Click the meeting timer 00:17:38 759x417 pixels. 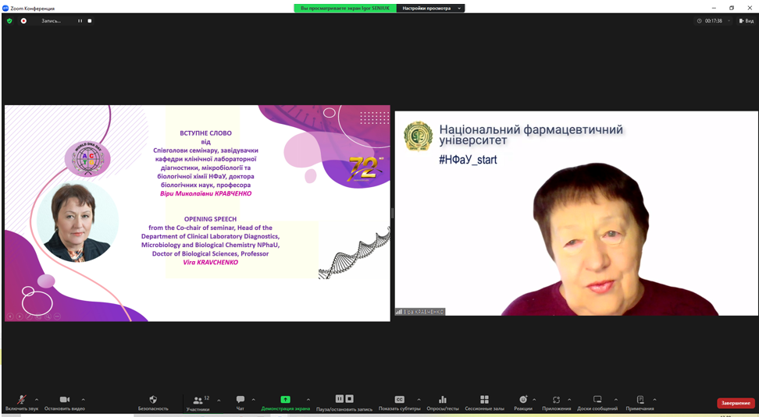[714, 21]
